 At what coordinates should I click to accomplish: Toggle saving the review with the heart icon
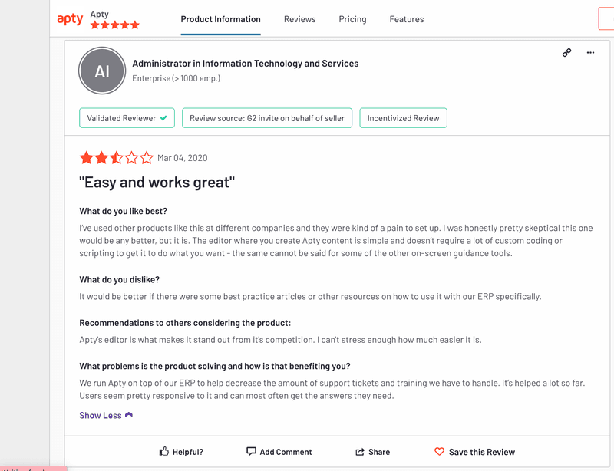[438, 452]
